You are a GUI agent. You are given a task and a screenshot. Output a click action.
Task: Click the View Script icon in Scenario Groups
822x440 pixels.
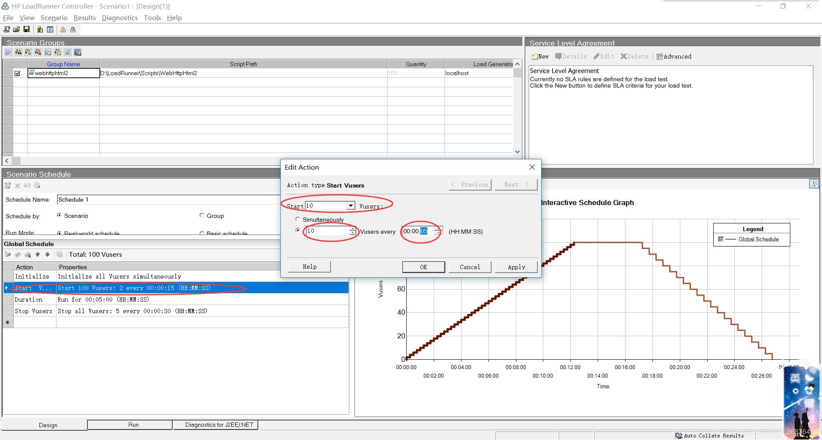pyautogui.click(x=68, y=52)
